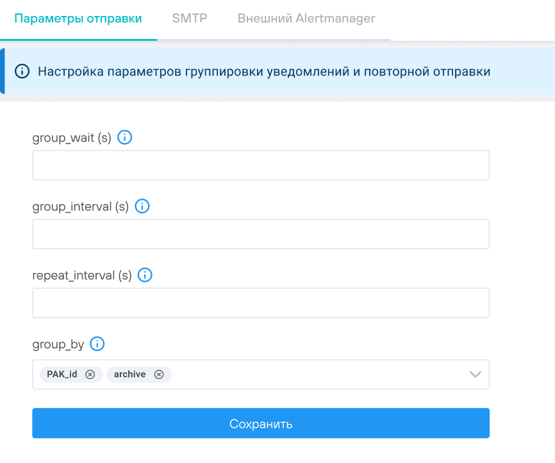Switch to the Внешний Alertmanager tab
This screenshot has height=463, width=555.
pos(306,19)
